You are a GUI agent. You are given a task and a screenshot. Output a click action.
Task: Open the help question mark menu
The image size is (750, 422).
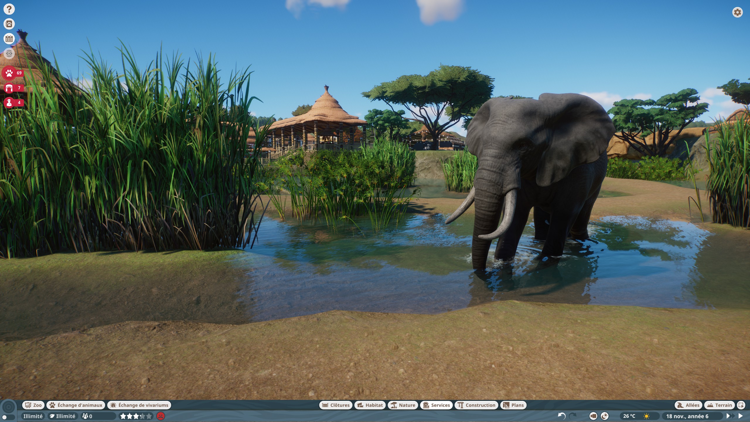pyautogui.click(x=9, y=9)
